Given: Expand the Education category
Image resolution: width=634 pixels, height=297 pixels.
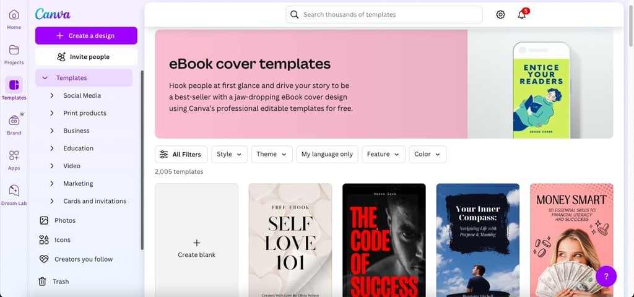Looking at the screenshot, I should [52, 148].
